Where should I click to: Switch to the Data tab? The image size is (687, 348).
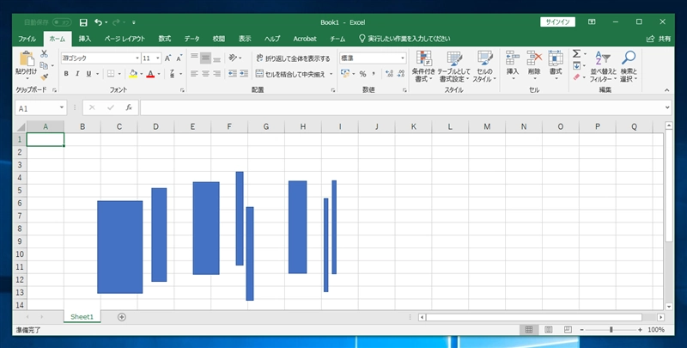coord(192,39)
